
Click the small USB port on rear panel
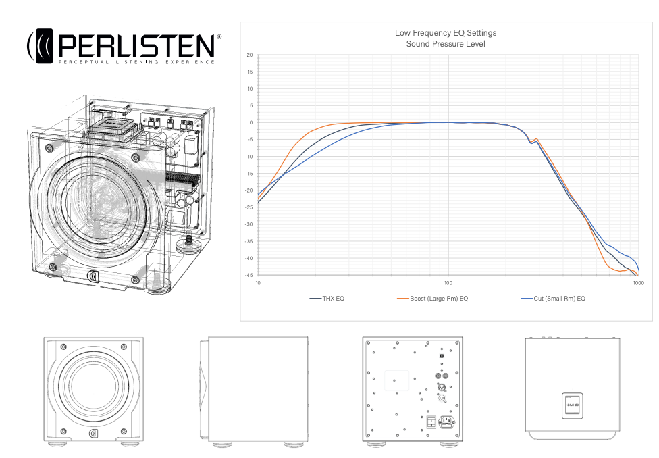[442, 356]
